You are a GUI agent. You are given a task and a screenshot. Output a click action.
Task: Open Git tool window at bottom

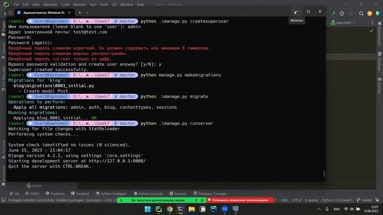[14, 193]
